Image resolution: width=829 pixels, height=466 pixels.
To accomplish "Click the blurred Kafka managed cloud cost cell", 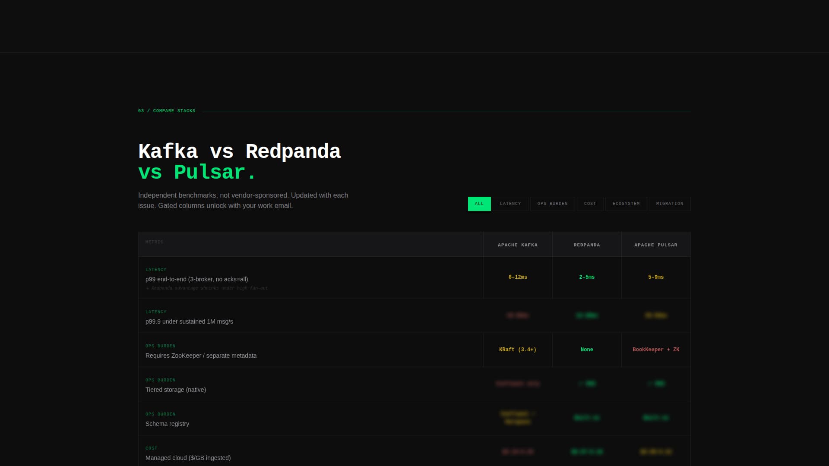I will pos(518,451).
